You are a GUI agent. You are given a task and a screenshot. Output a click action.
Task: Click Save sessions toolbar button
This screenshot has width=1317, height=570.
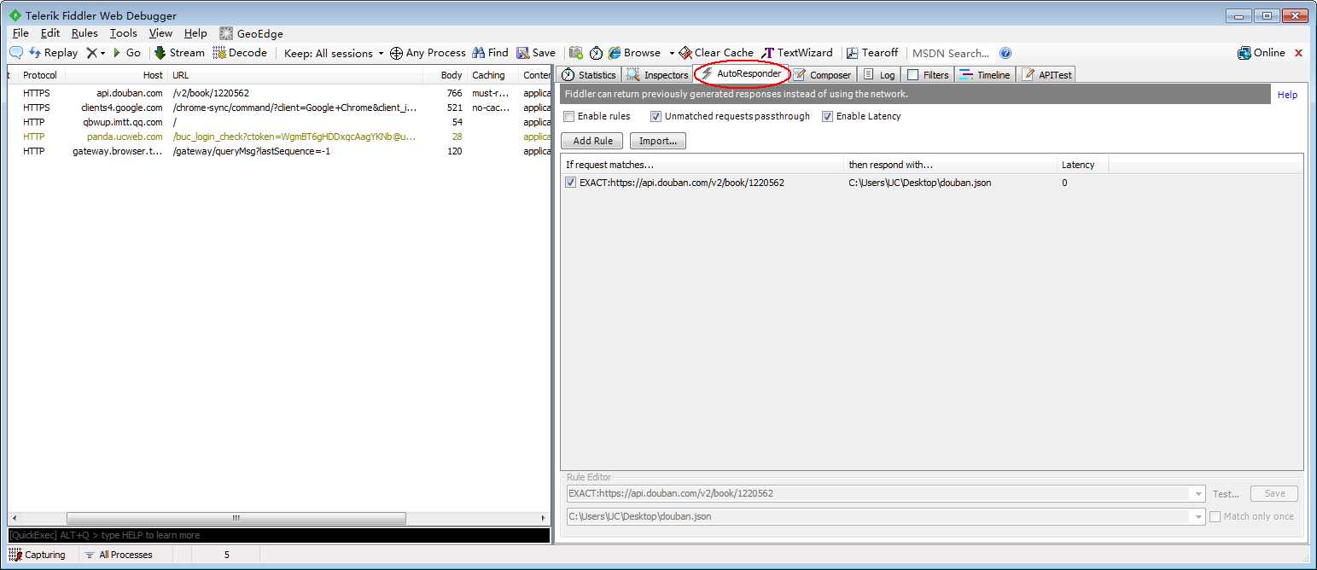click(536, 53)
